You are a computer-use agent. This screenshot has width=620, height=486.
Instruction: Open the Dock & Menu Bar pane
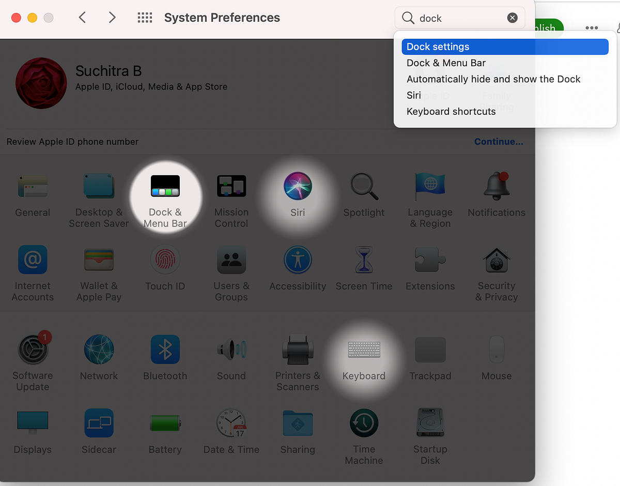165,201
